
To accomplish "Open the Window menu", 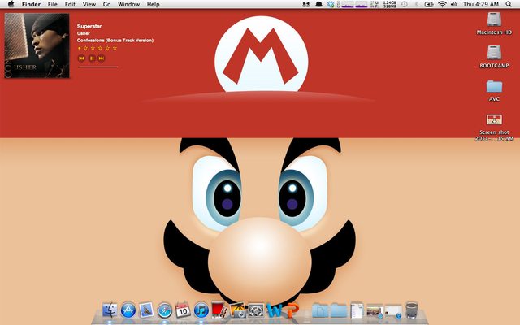I will [128, 4].
